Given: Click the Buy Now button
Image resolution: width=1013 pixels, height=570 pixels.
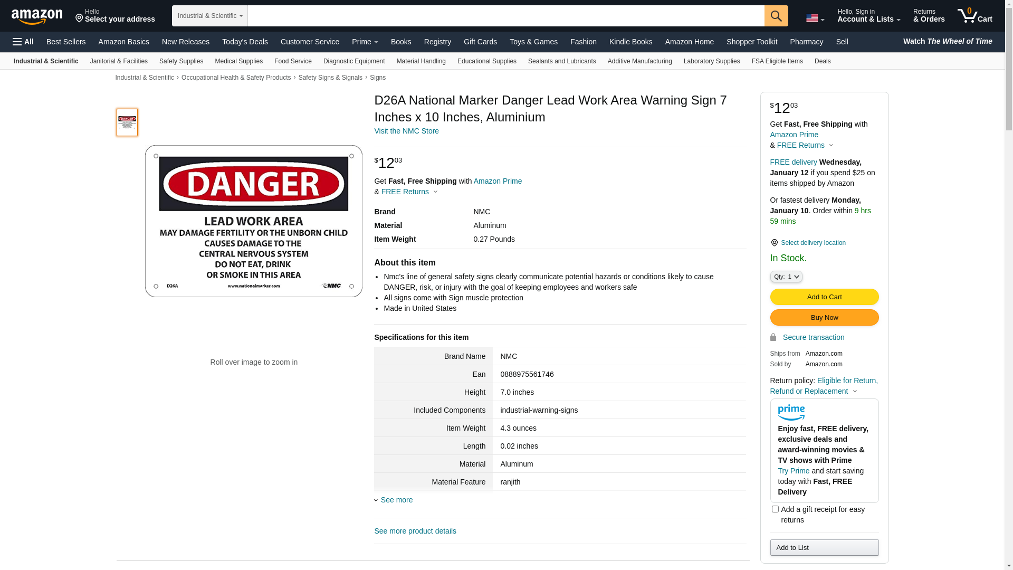Looking at the screenshot, I should click(x=824, y=317).
